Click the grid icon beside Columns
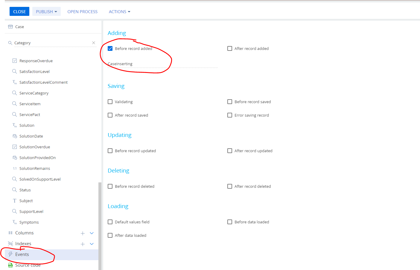 click(10, 233)
